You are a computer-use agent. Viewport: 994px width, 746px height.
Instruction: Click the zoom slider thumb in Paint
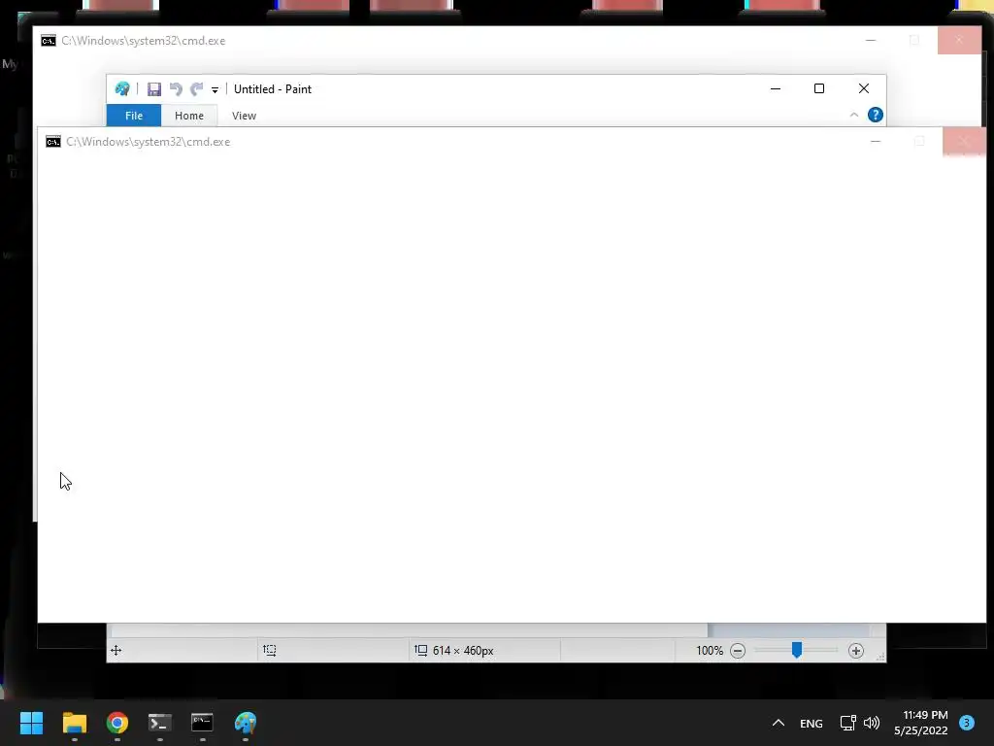pos(797,650)
